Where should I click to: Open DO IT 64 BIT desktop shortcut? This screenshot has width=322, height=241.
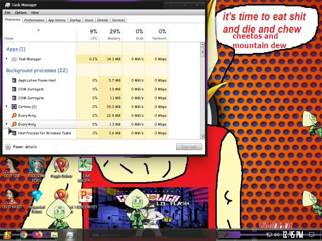pos(12,199)
